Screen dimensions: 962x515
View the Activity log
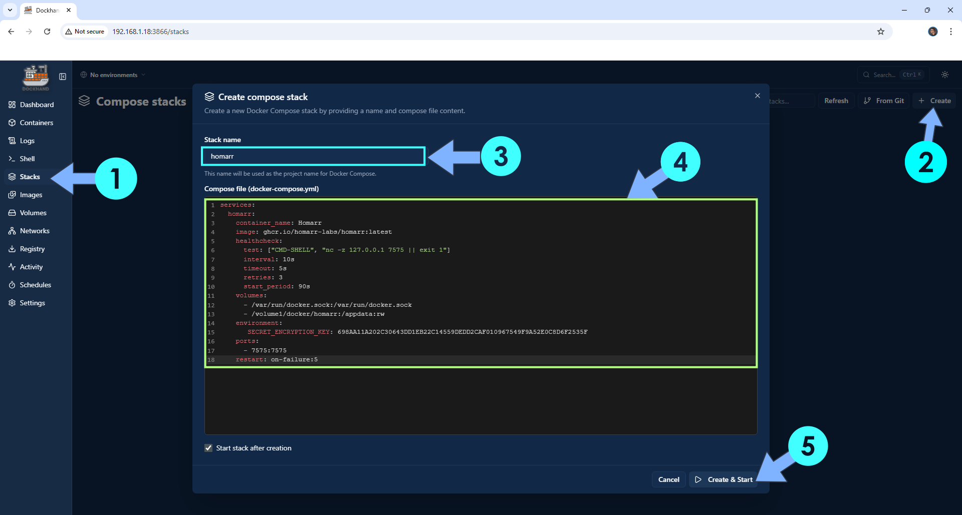click(x=31, y=267)
